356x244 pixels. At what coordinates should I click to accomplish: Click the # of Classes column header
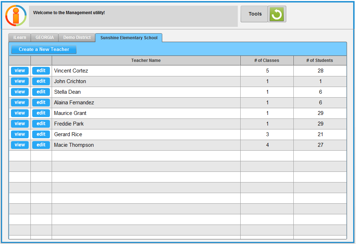pos(266,60)
